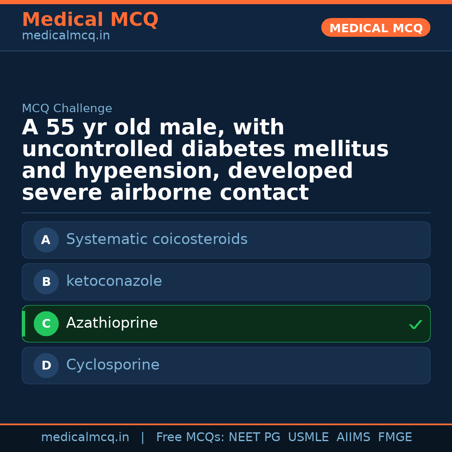Viewport: 452px width, 452px height.
Task: Pick the Azathioprine answer text
Action: pos(112,323)
